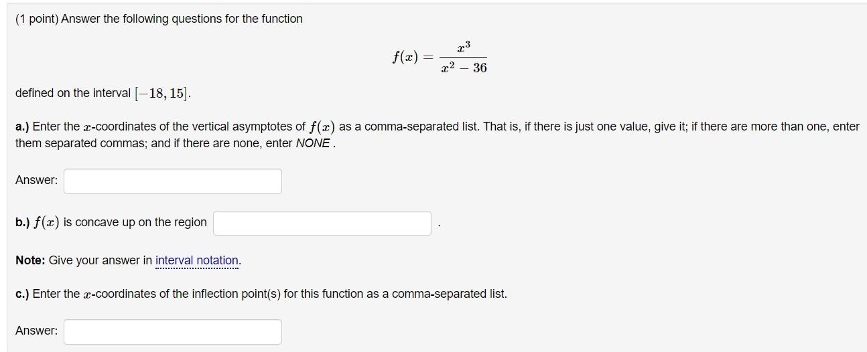867x352 pixels.
Task: Click the interval [-18, 15] text
Action: 162,93
